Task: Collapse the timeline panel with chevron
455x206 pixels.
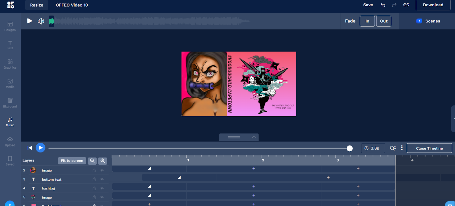Action: point(254,137)
